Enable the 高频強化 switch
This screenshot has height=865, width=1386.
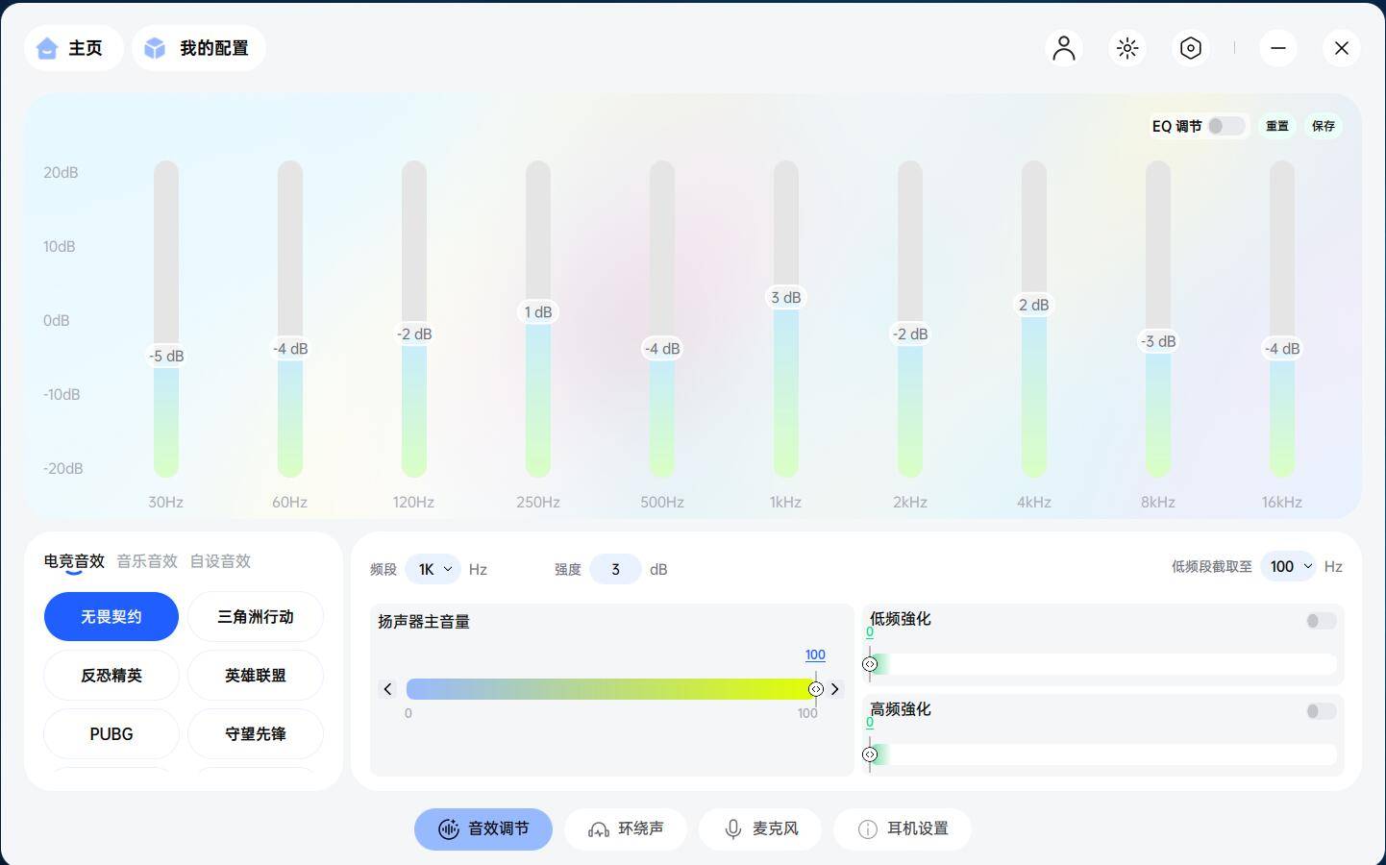(x=1321, y=711)
